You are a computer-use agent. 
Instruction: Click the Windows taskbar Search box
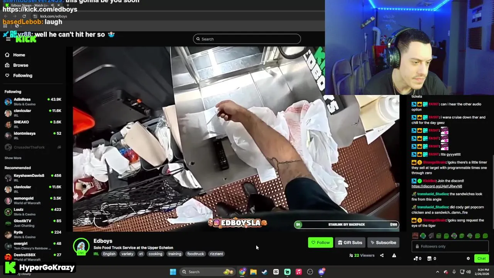[x=208, y=272]
